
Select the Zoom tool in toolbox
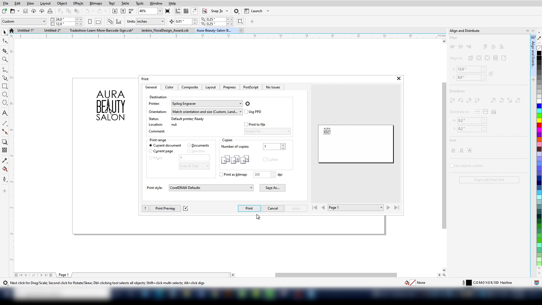pyautogui.click(x=5, y=60)
